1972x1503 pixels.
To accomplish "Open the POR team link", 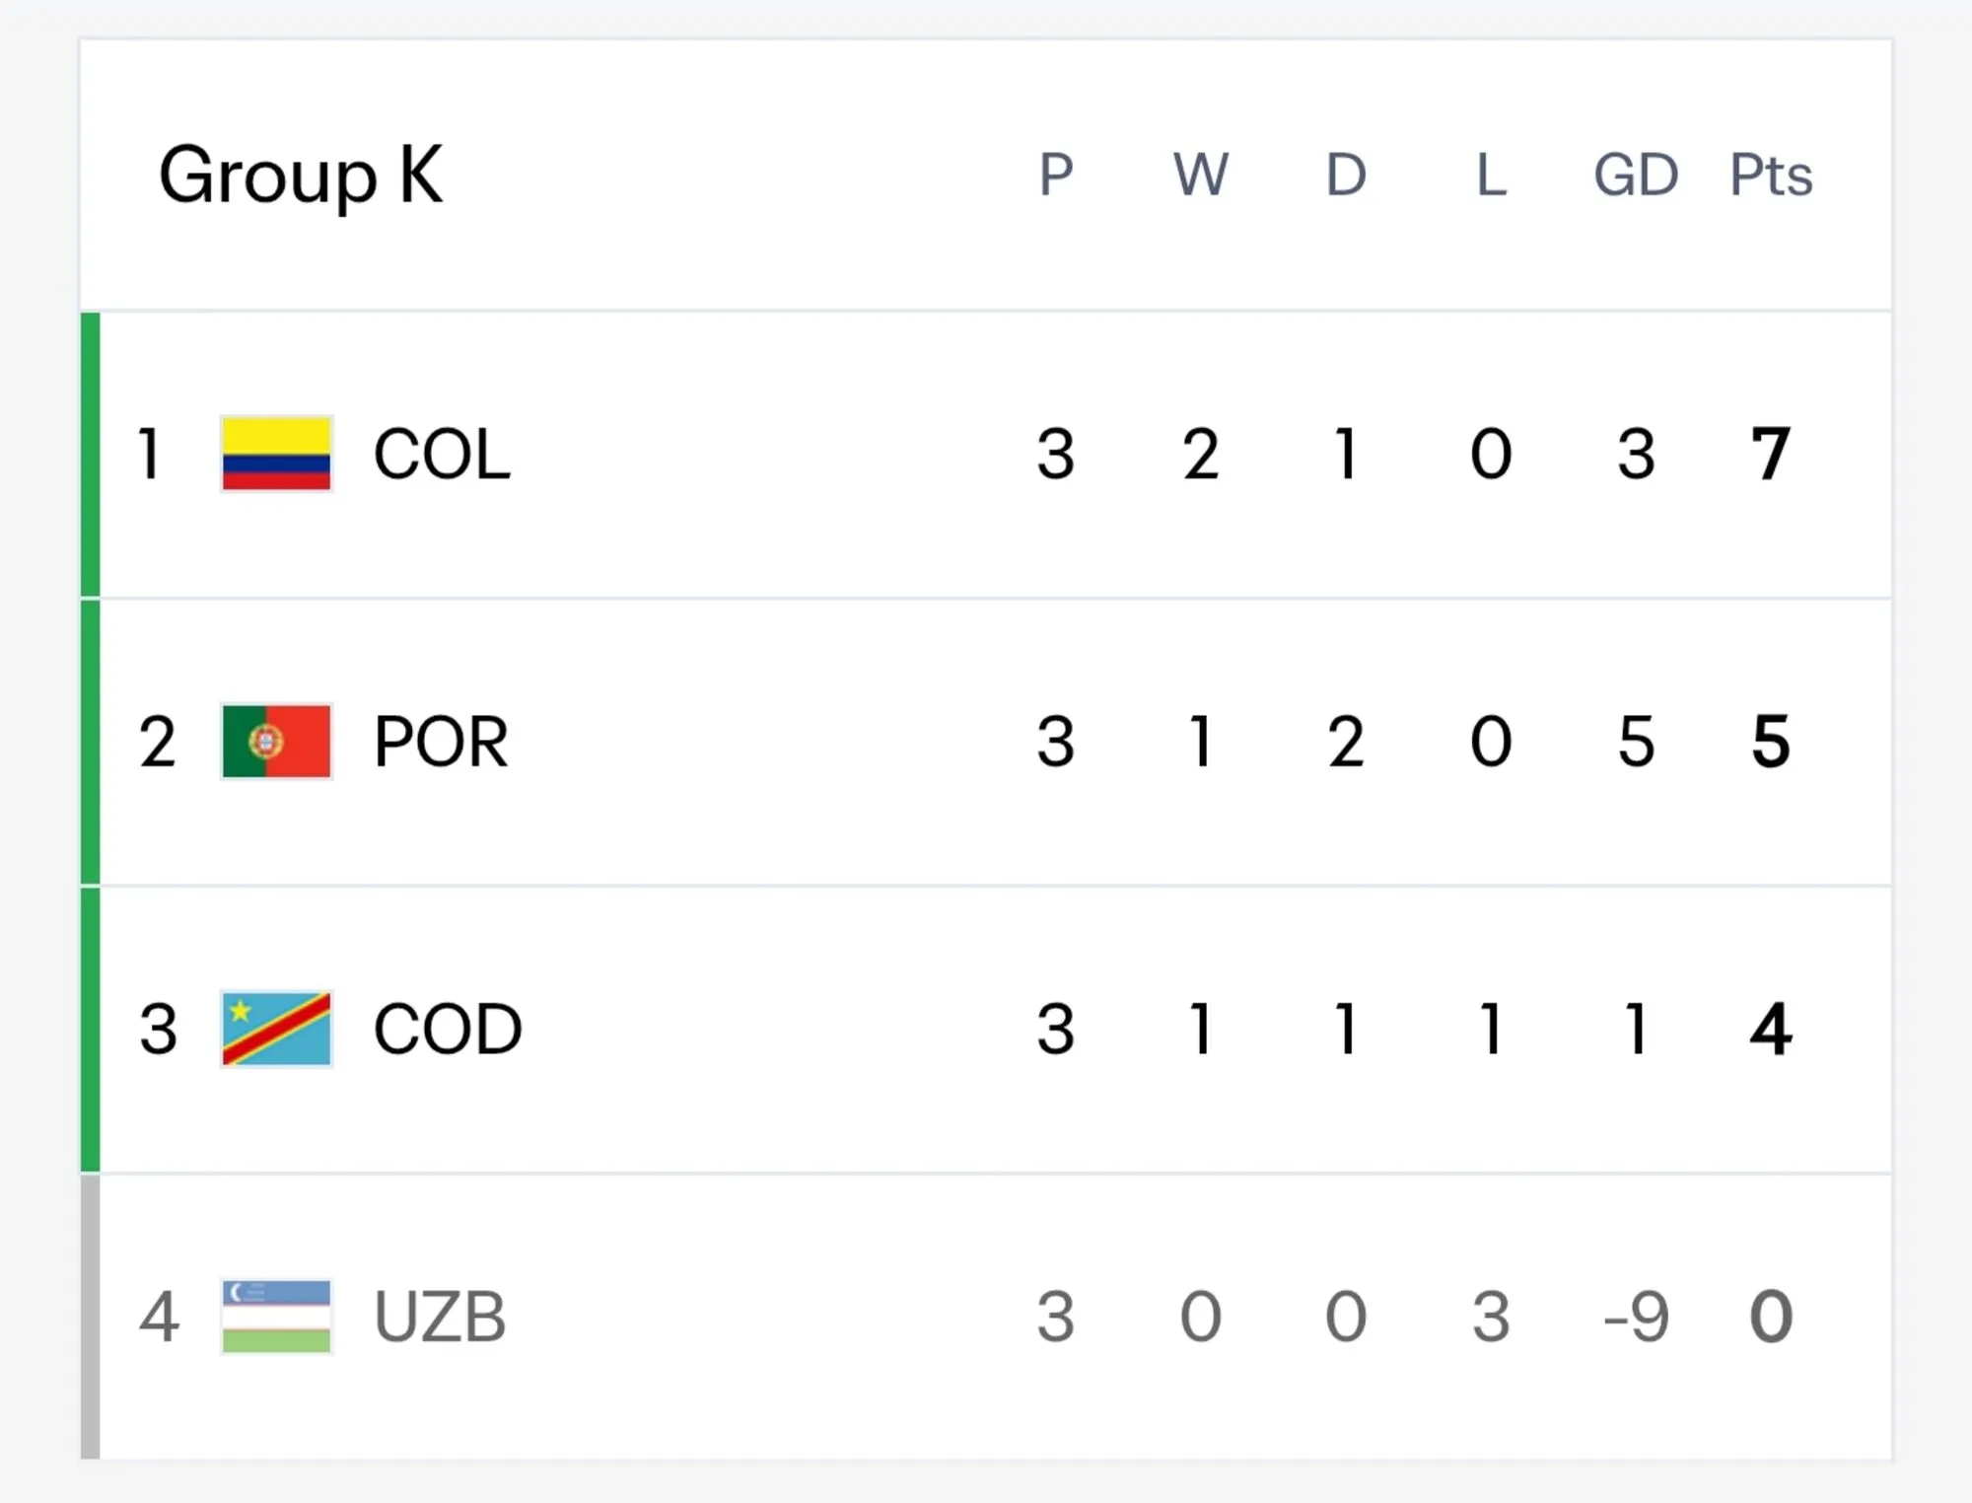I will [441, 742].
